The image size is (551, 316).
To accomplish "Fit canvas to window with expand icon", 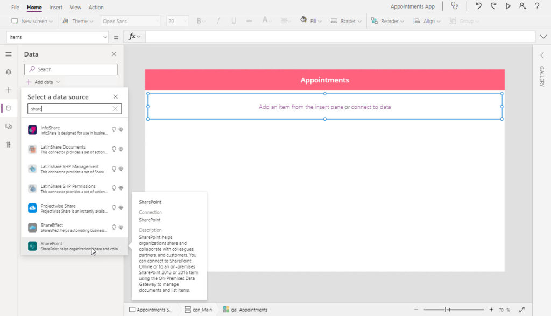I will (522, 310).
